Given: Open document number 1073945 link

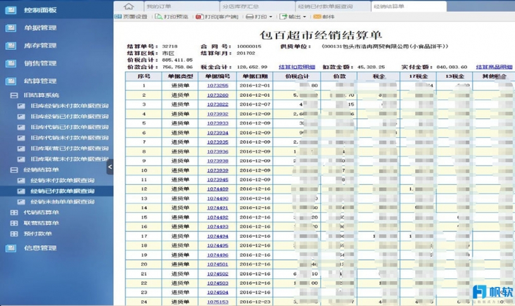Looking at the screenshot, I should [218, 180].
